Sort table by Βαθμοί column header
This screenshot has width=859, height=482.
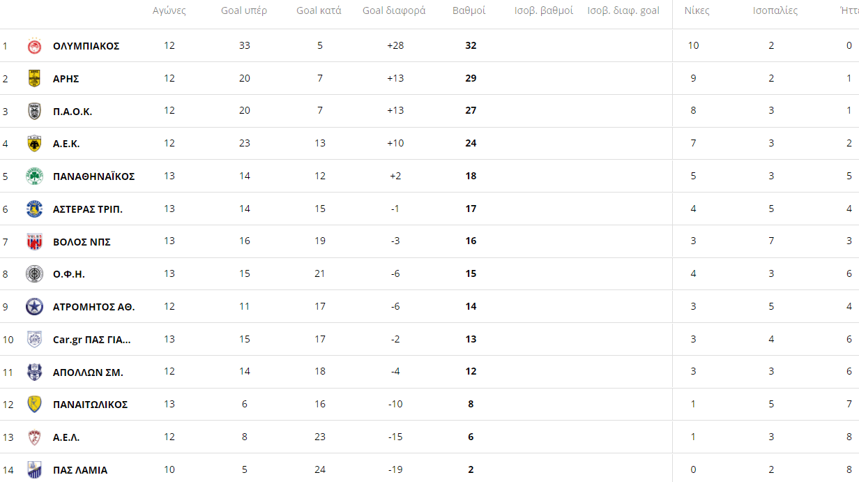tap(469, 10)
